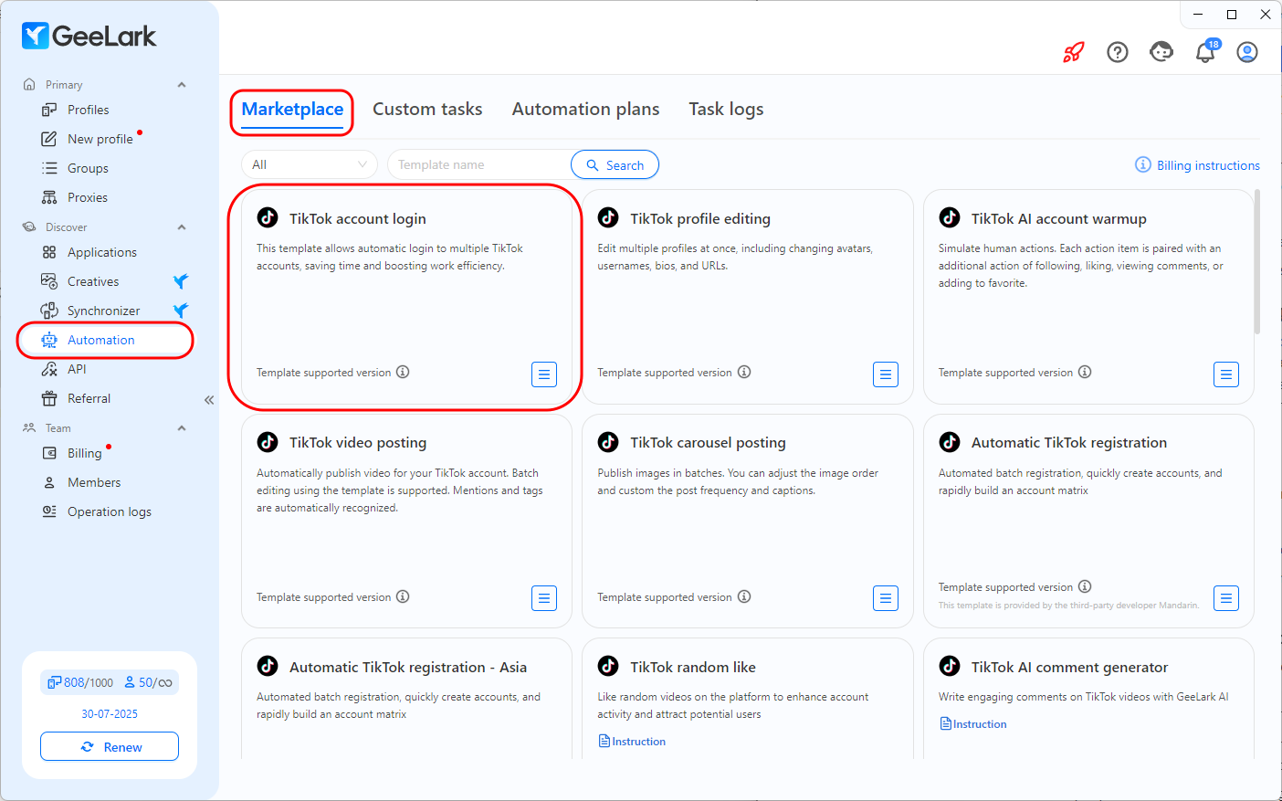Click the Renew button
Image resolution: width=1282 pixels, height=801 pixels.
110,746
